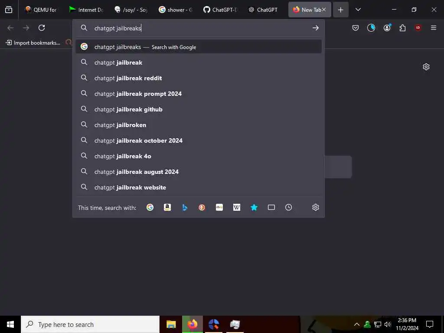Select 'chatgpt jailbreaks — Search with Google'

click(x=199, y=47)
